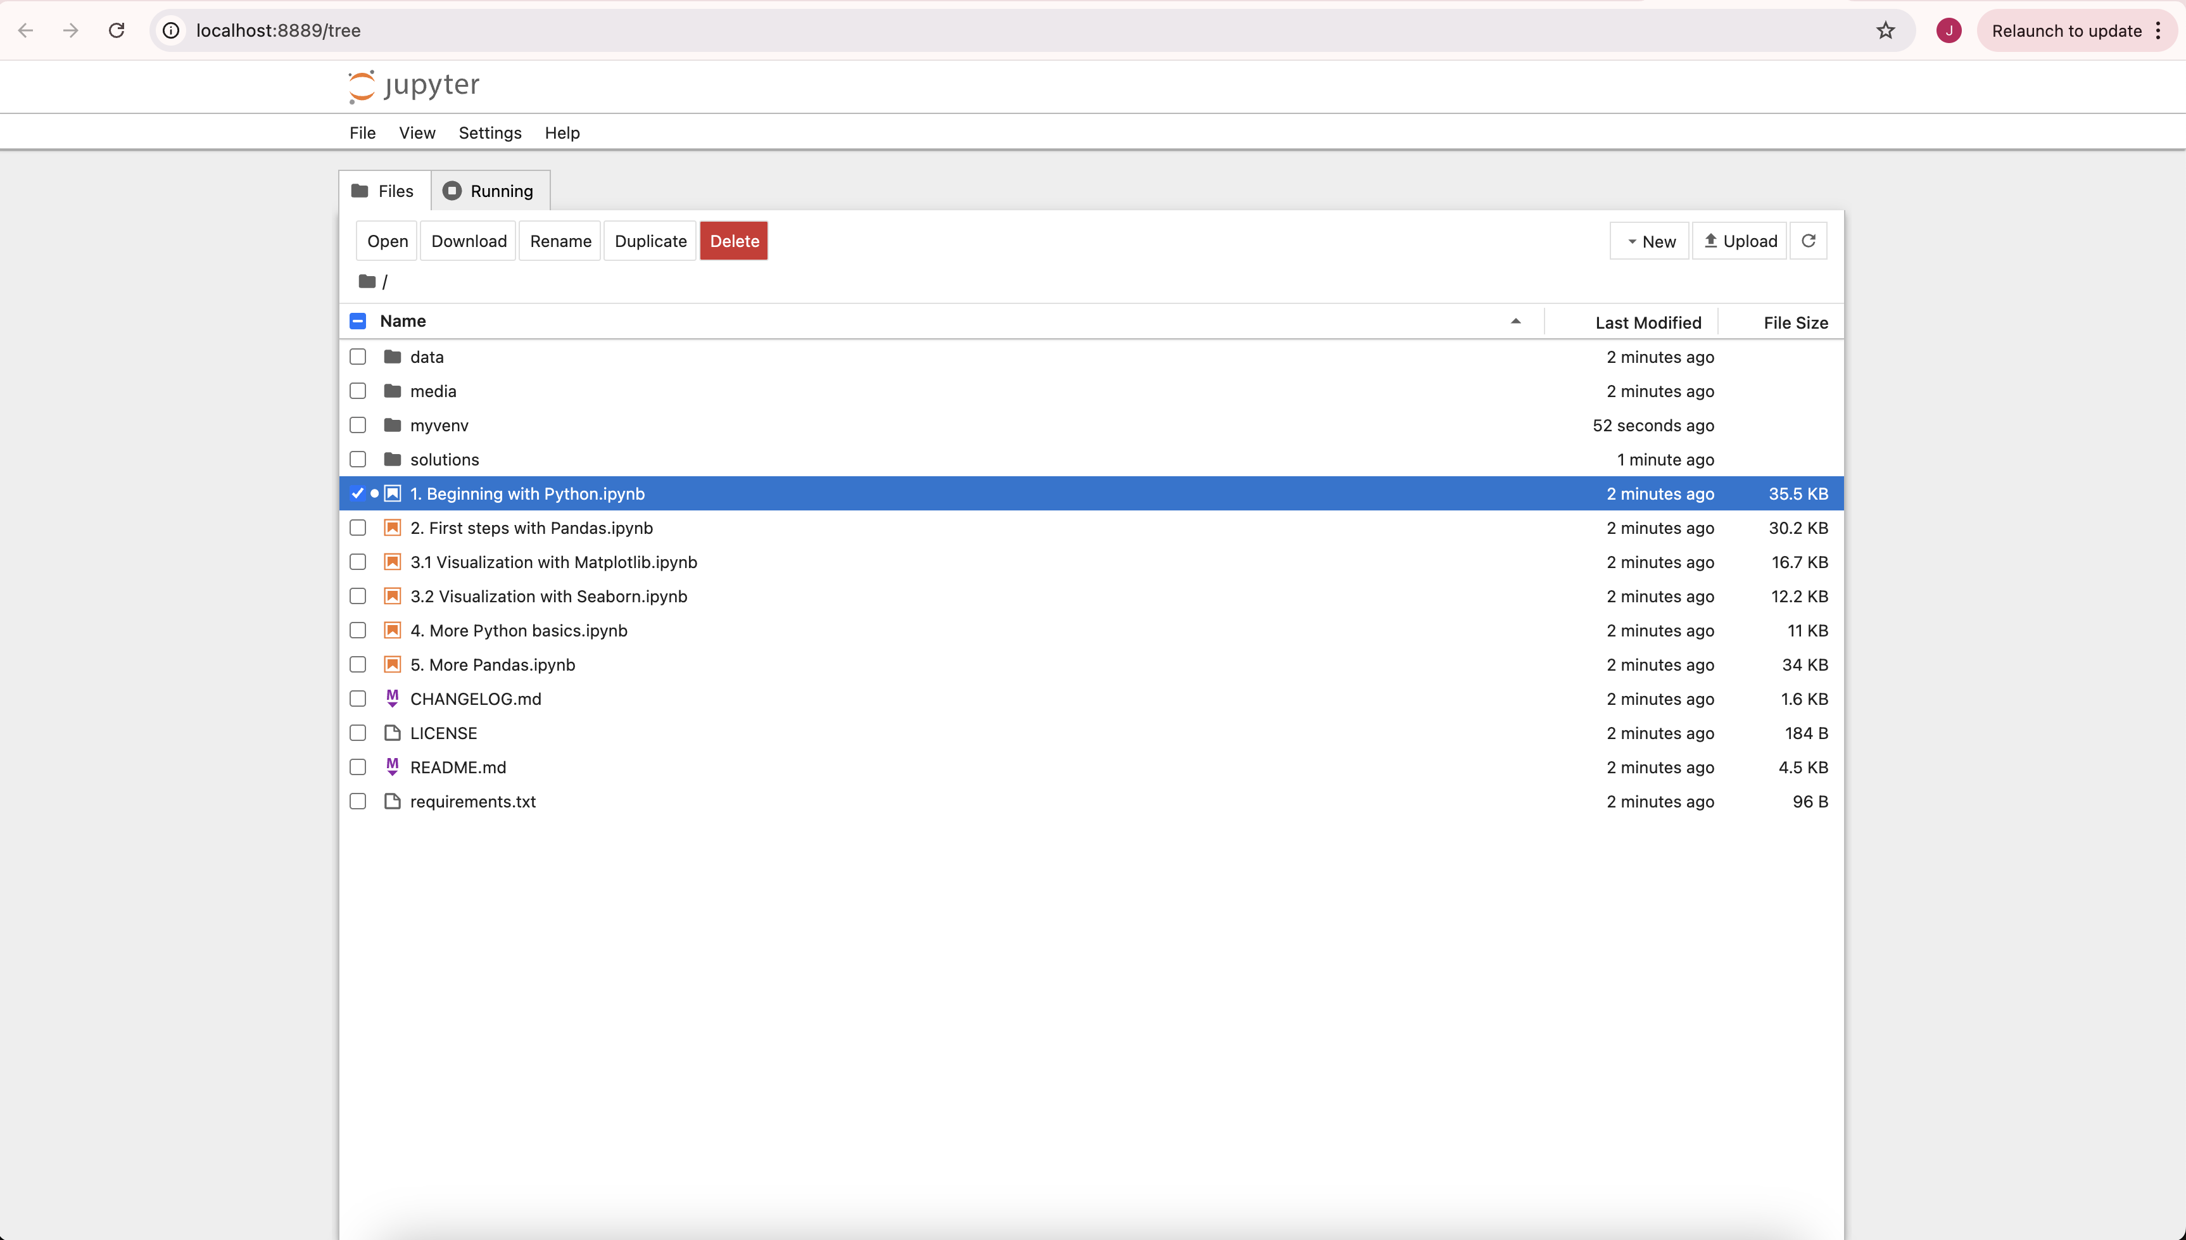Open the New dropdown
This screenshot has height=1240, width=2186.
click(x=1650, y=241)
